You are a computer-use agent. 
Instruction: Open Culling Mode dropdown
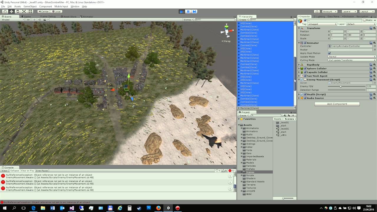(352, 60)
